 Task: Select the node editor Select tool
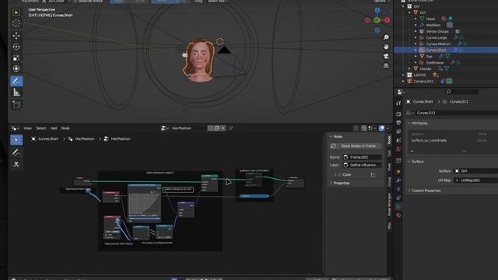pyautogui.click(x=16, y=140)
